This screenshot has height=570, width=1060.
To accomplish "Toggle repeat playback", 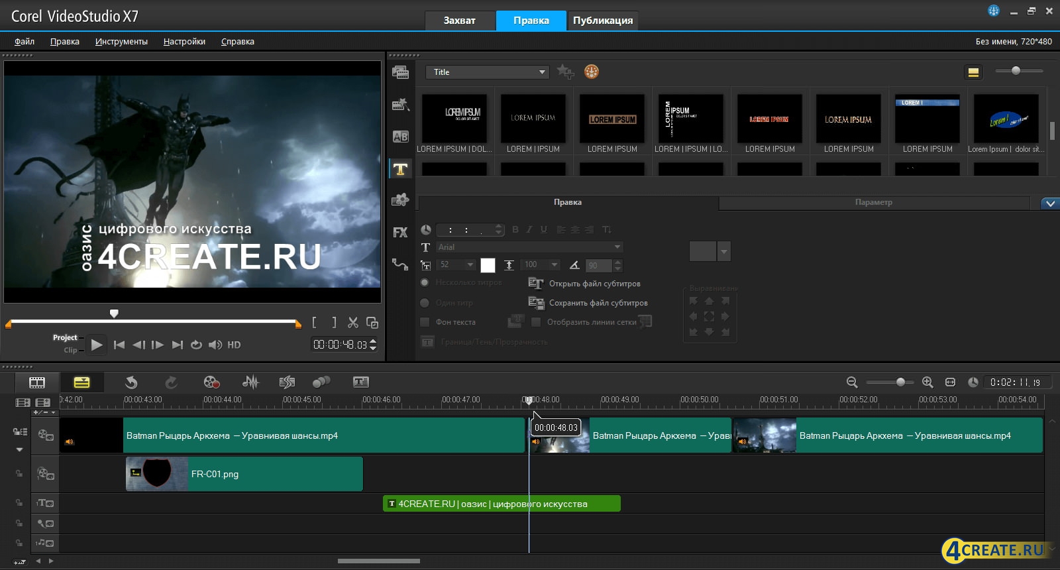I will coord(196,345).
